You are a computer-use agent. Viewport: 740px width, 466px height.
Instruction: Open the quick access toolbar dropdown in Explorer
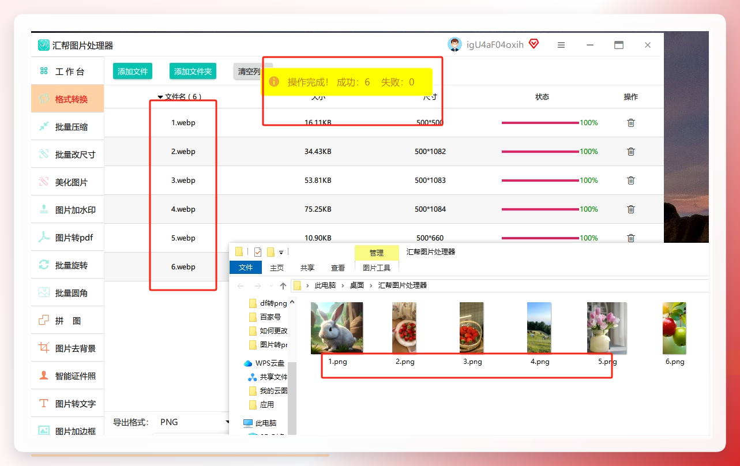pos(281,252)
